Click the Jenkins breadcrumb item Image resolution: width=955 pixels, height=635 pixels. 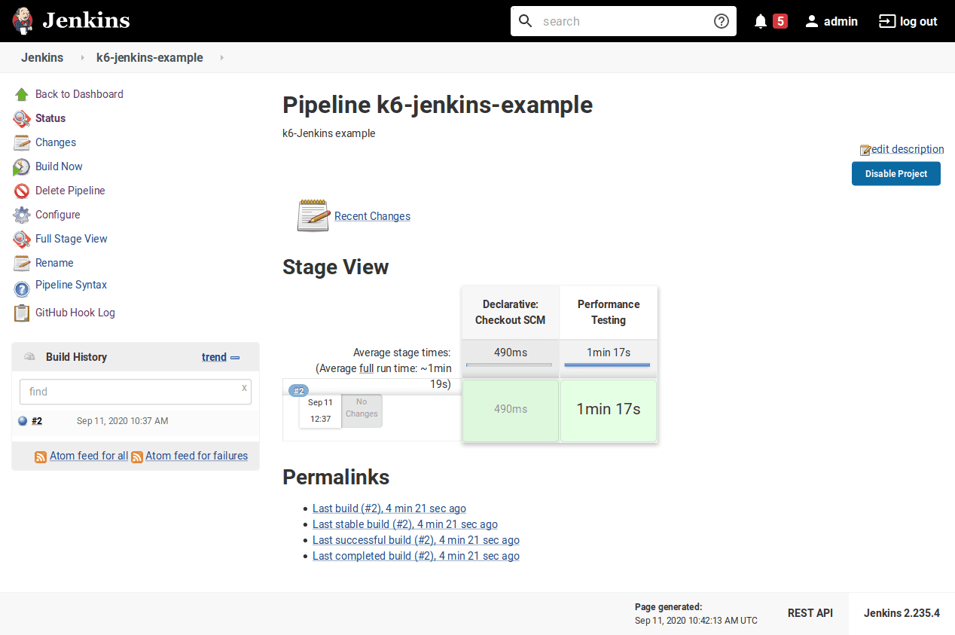[42, 57]
